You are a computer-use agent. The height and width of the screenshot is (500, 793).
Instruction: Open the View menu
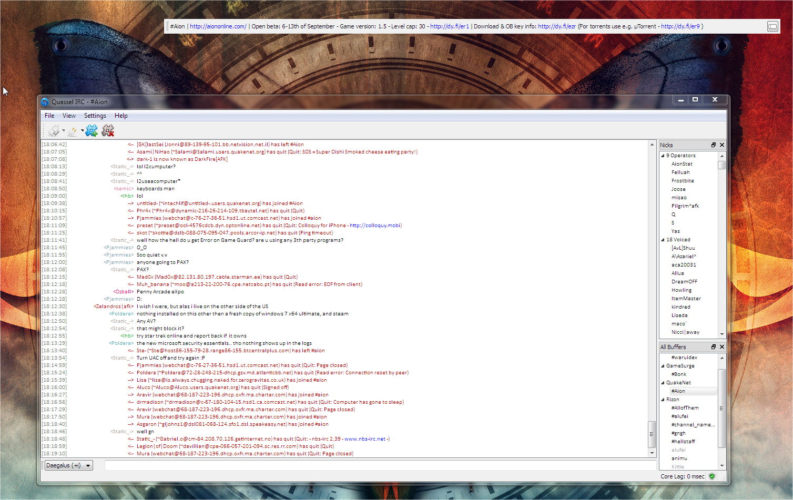click(x=69, y=116)
